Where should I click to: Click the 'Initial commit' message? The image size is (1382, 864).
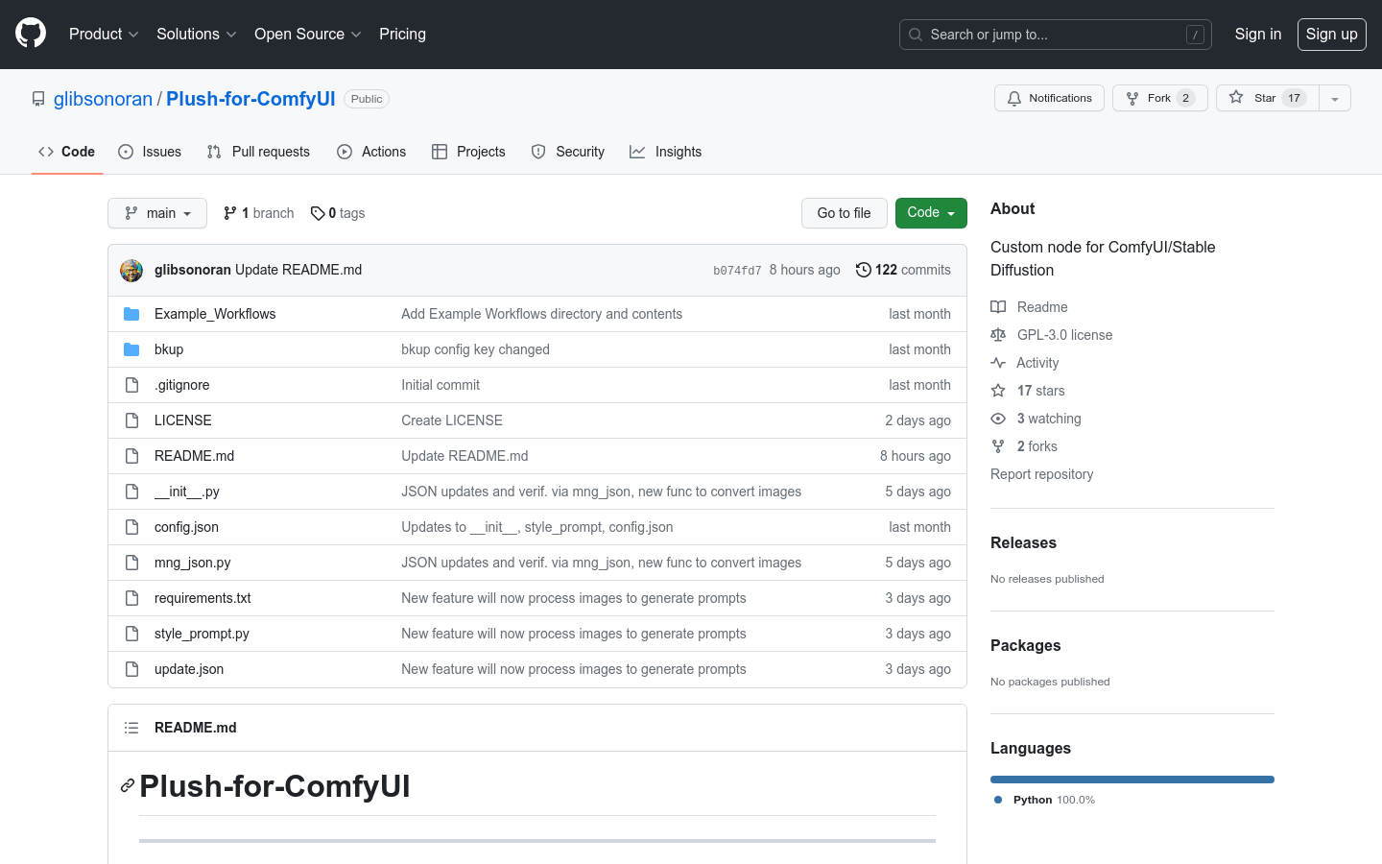click(441, 385)
